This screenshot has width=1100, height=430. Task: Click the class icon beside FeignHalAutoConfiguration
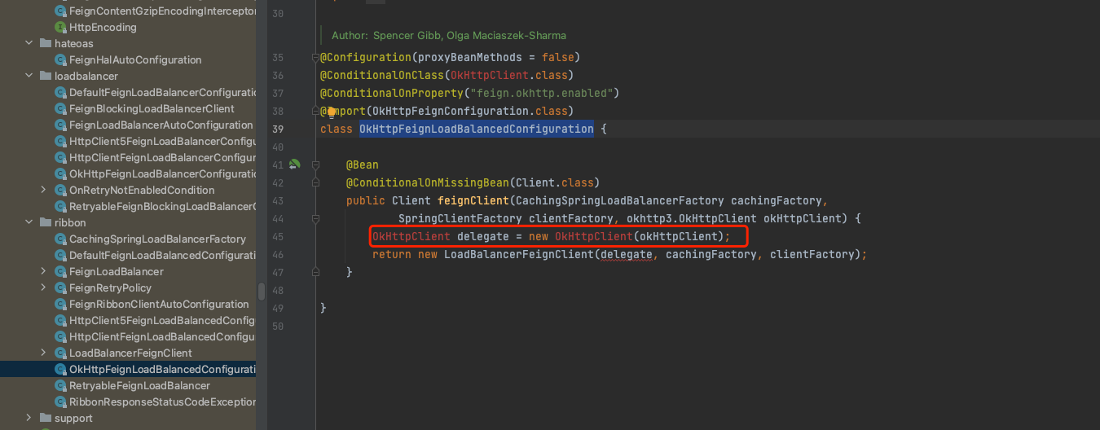click(60, 60)
